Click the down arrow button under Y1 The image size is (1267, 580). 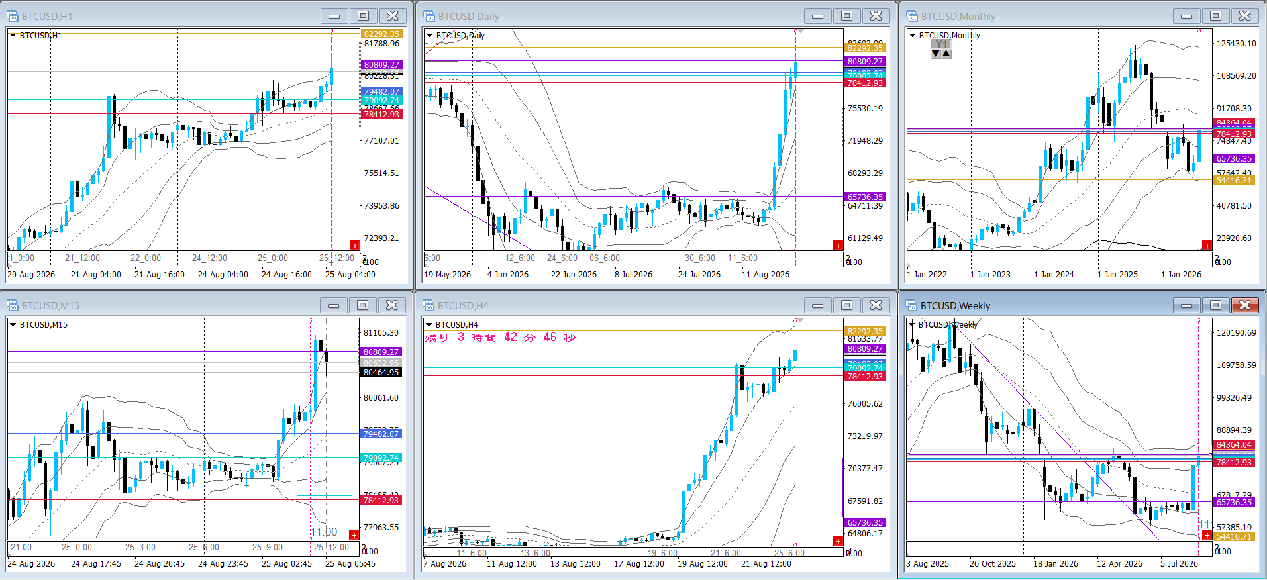pyautogui.click(x=936, y=54)
